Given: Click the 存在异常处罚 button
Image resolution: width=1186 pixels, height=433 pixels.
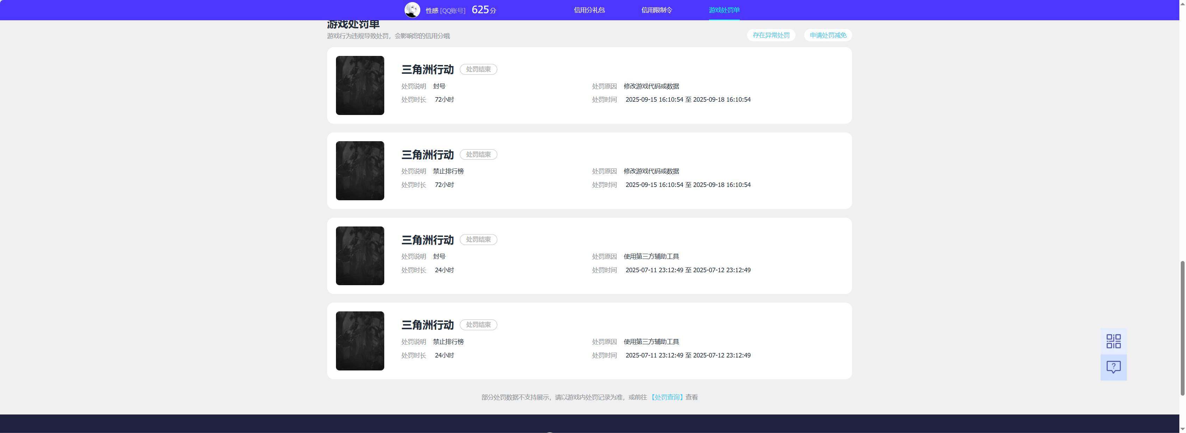Looking at the screenshot, I should 771,35.
